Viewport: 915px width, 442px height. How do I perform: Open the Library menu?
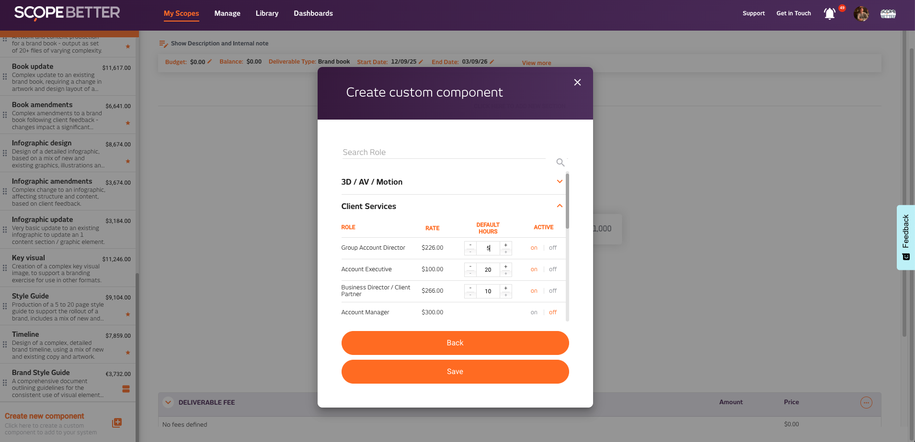click(267, 13)
